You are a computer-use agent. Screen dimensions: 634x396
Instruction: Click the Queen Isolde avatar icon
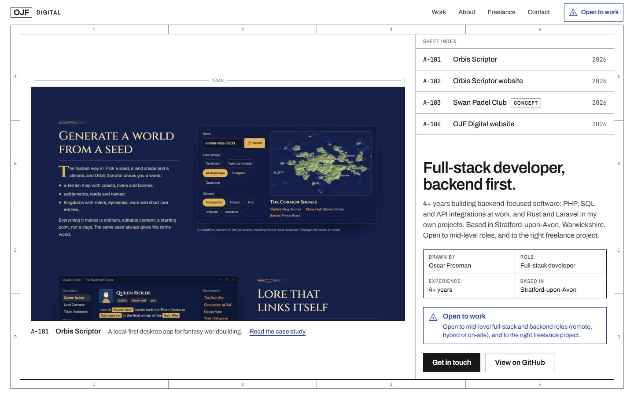[106, 296]
